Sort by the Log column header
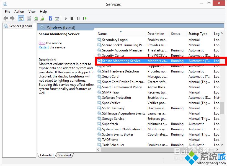This screenshot has width=227, height=166. pyautogui.click(x=216, y=34)
